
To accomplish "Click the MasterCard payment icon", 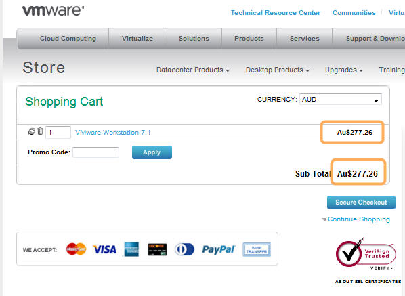I will (x=76, y=249).
